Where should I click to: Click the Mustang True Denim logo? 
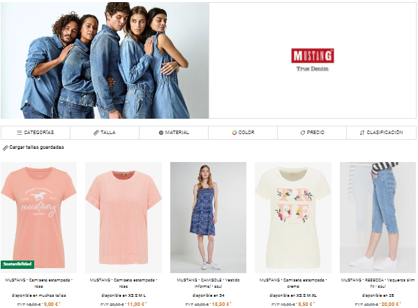[x=313, y=60]
